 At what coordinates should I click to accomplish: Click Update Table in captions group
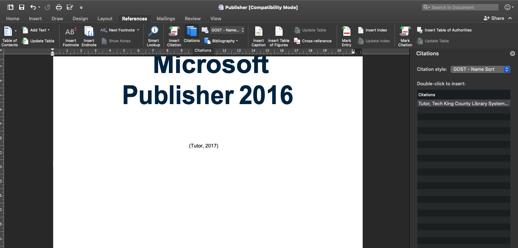coord(310,30)
